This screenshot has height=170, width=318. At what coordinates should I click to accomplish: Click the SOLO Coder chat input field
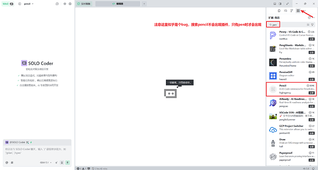tap(37, 151)
